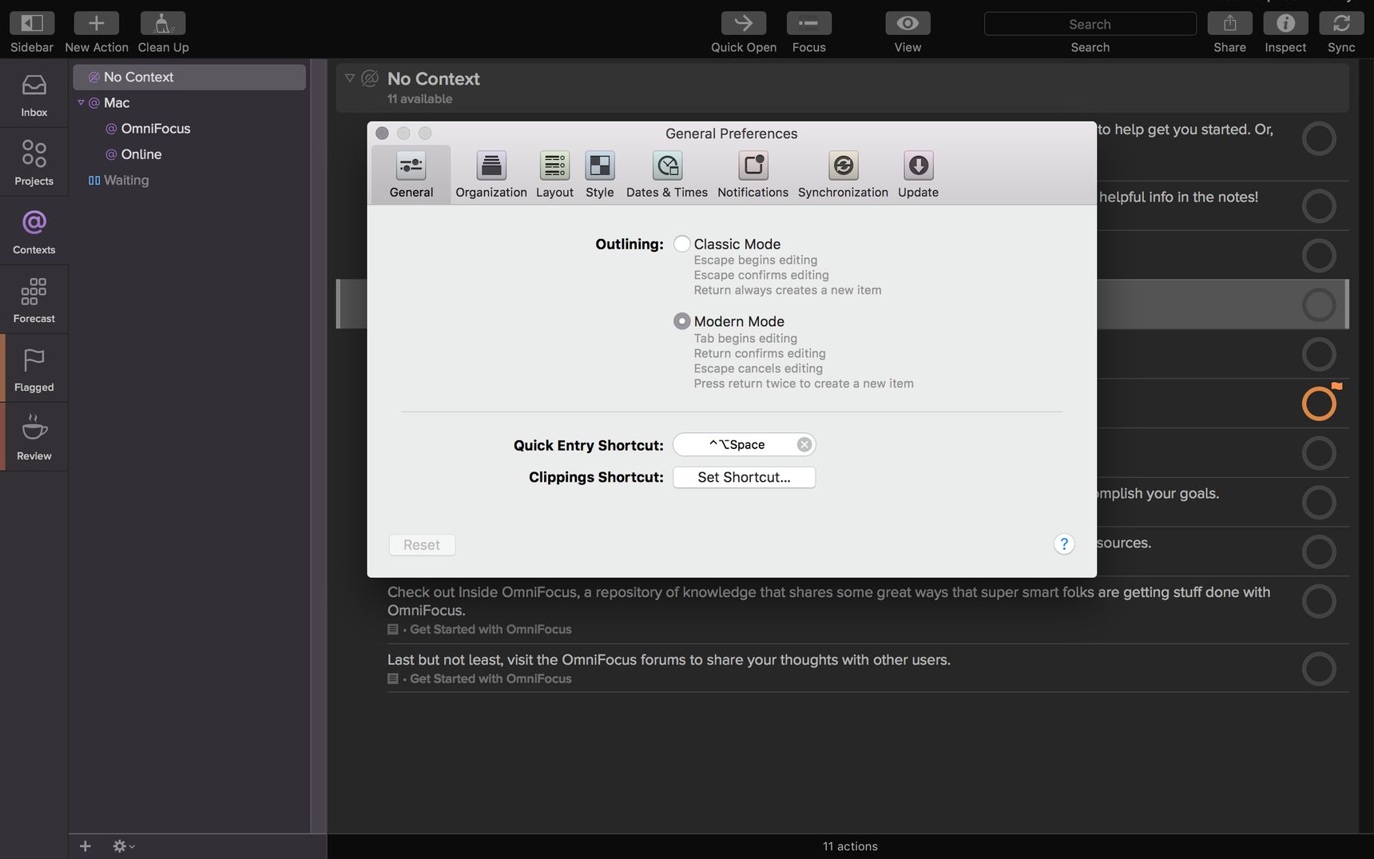Open the Inspect panel
1374x859 pixels.
[x=1285, y=23]
